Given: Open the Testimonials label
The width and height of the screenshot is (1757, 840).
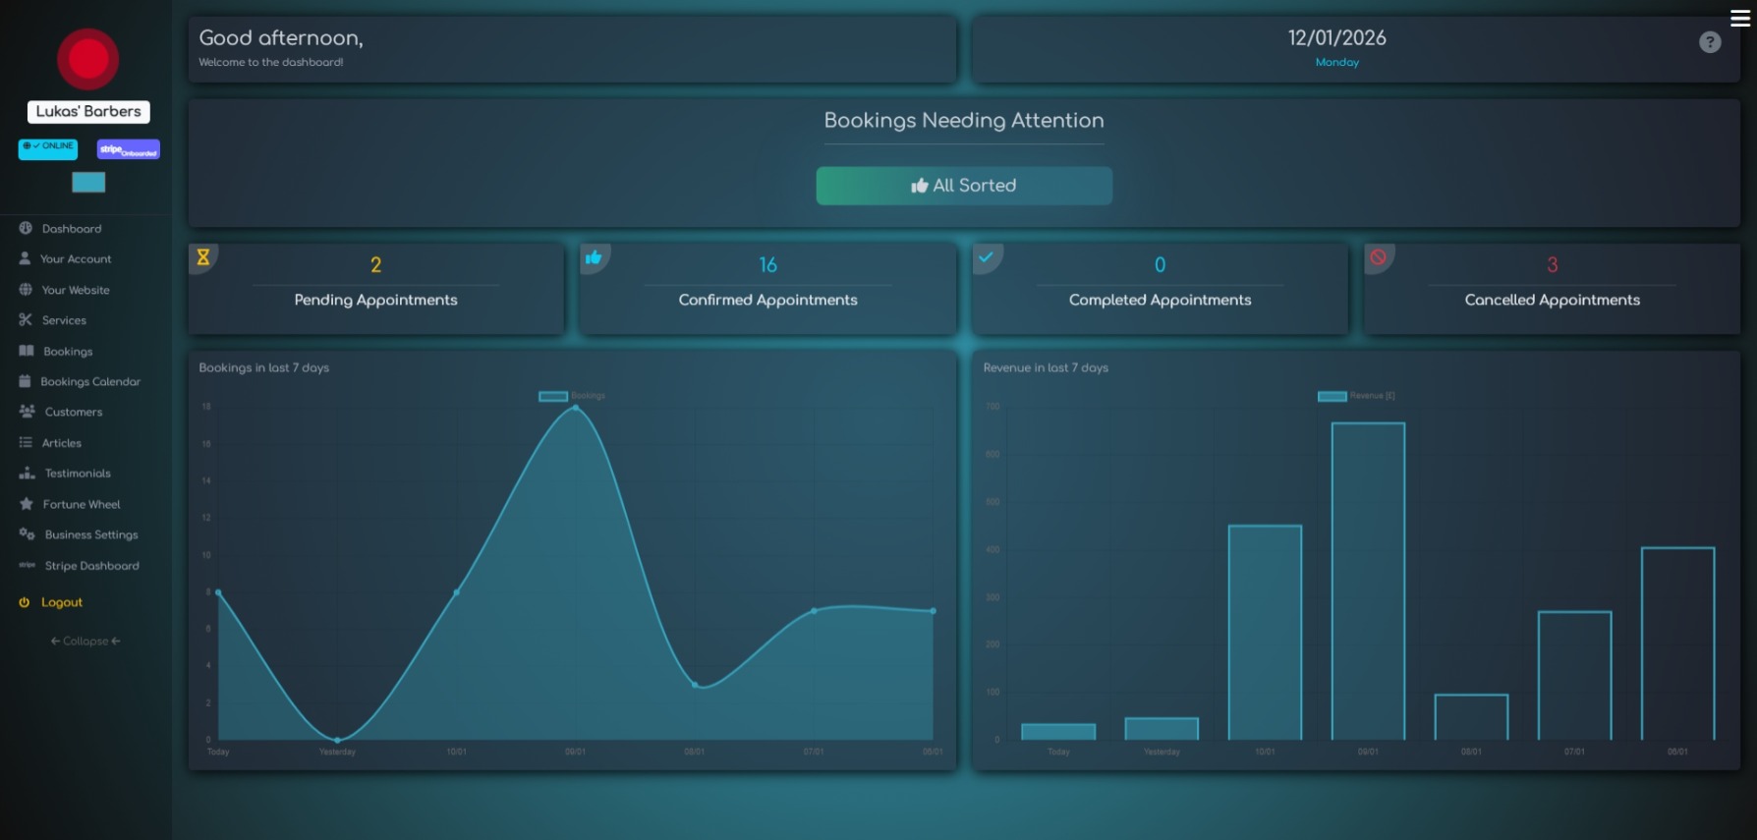Looking at the screenshot, I should (x=78, y=474).
